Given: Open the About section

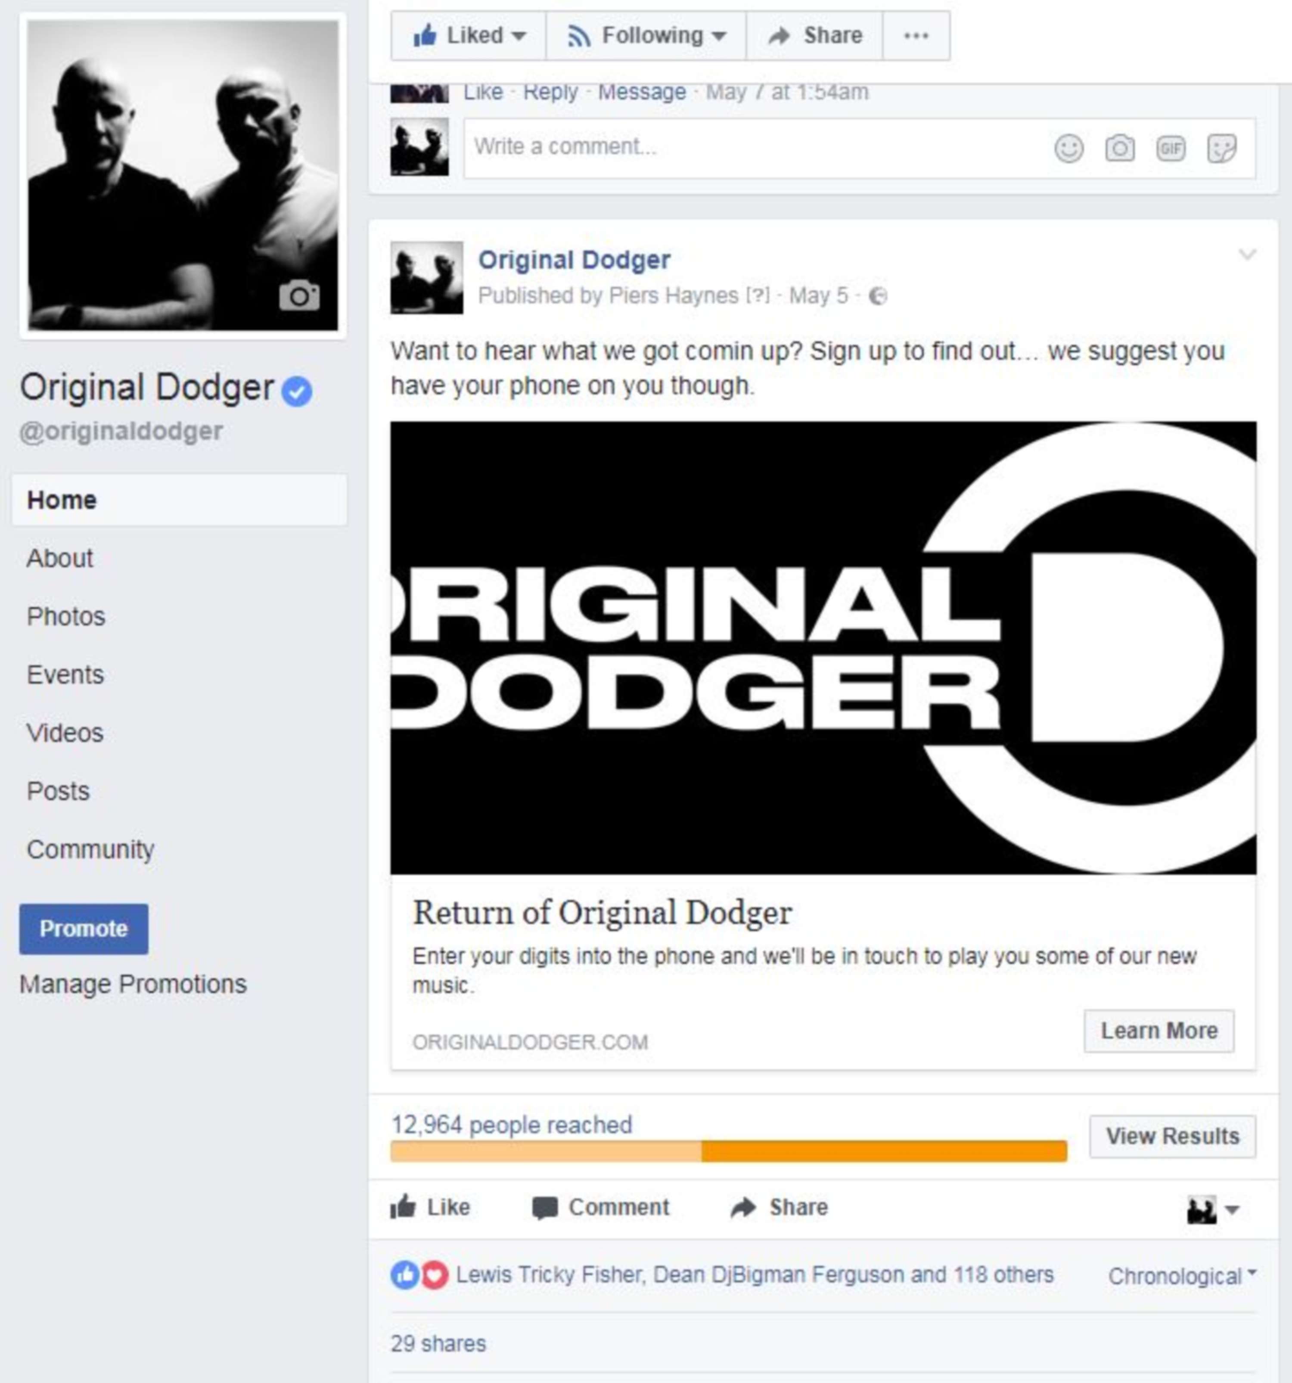Looking at the screenshot, I should pyautogui.click(x=60, y=559).
